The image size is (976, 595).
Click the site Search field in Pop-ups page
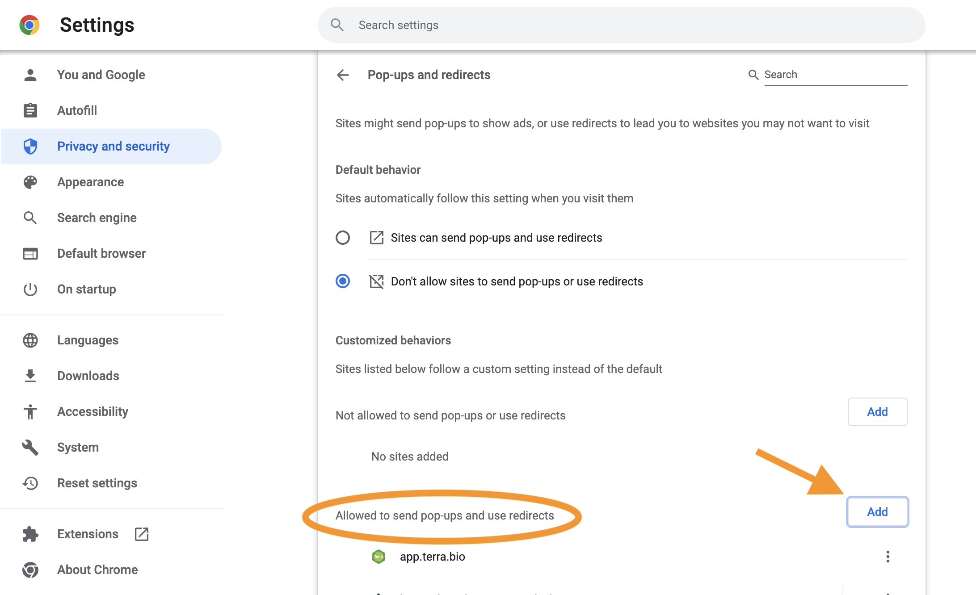coord(835,75)
